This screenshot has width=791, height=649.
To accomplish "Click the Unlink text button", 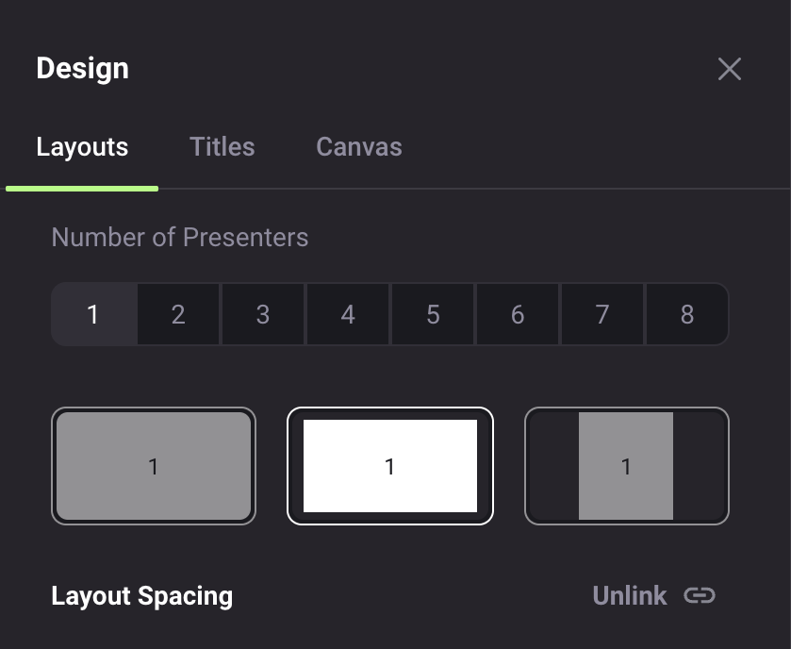I will (630, 595).
